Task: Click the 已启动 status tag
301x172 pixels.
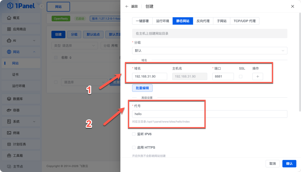Action: pos(80,19)
